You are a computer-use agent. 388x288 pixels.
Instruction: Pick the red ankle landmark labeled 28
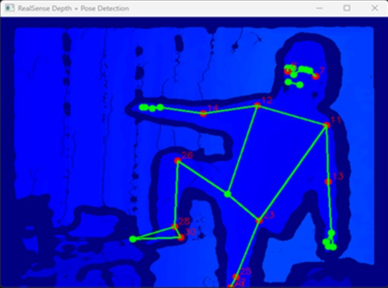coord(175,226)
